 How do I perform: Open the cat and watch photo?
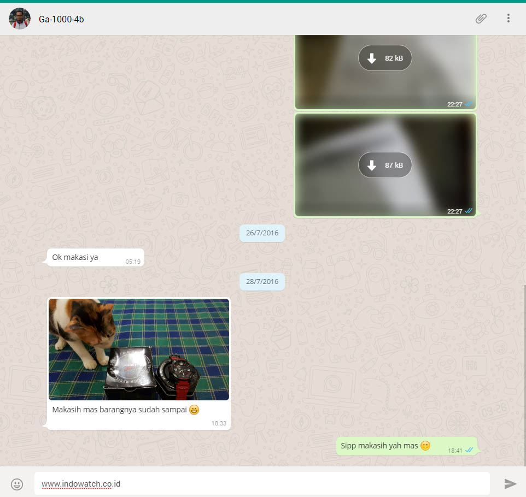(139, 350)
